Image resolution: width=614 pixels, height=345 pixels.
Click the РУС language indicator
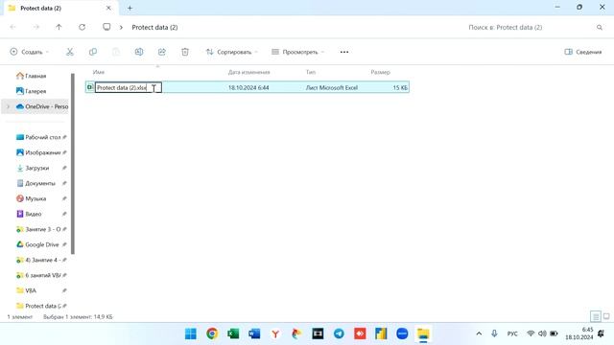pos(512,333)
